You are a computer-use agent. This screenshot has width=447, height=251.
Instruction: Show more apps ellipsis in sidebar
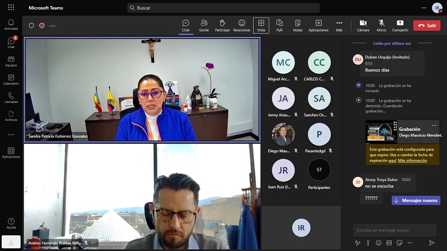[x=11, y=135]
